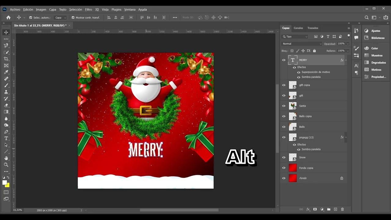
Task: Select the Clone Stamp tool
Action: pyautogui.click(x=6, y=92)
